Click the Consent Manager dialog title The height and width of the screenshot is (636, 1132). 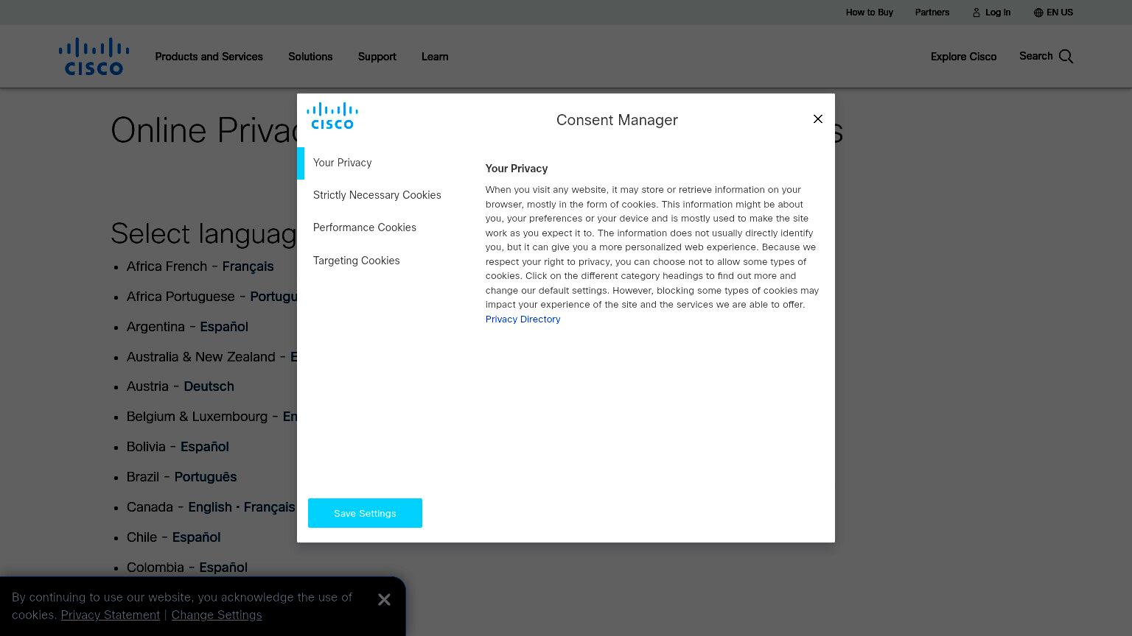coord(617,120)
